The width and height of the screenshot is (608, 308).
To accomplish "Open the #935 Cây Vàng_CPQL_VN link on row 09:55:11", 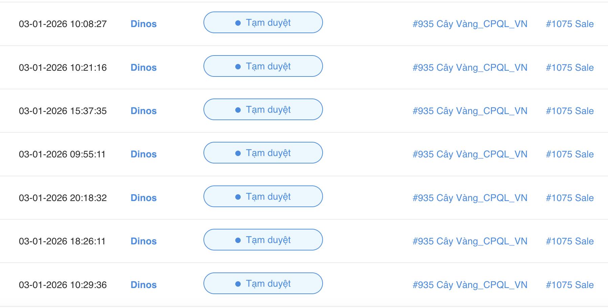I will [470, 154].
